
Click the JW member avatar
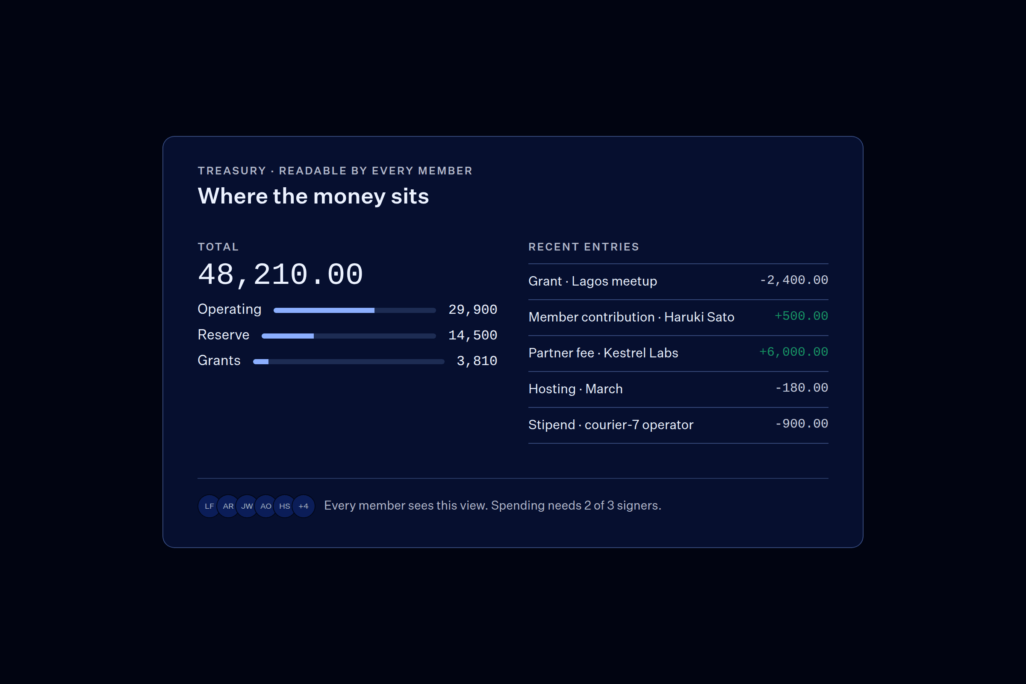coord(247,506)
